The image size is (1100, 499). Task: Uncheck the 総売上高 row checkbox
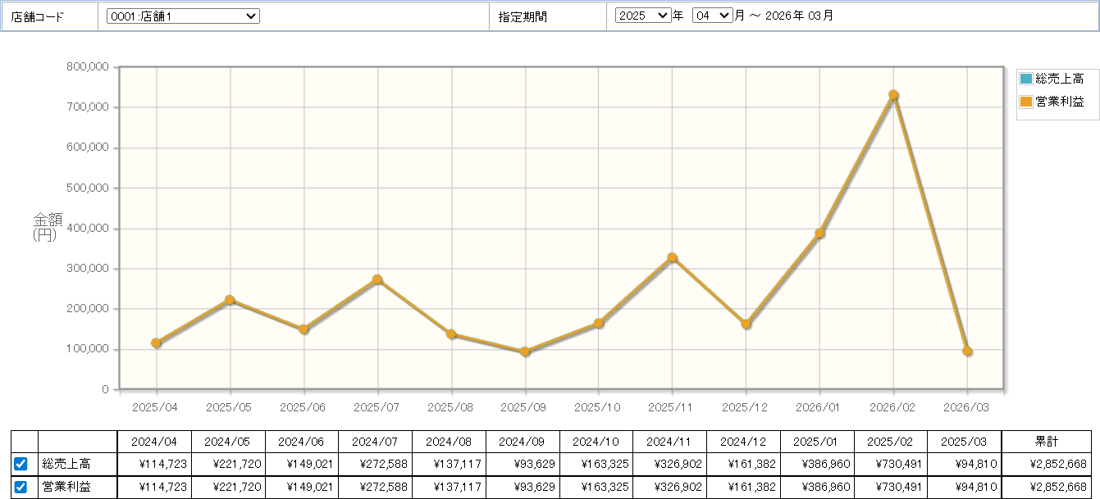21,464
